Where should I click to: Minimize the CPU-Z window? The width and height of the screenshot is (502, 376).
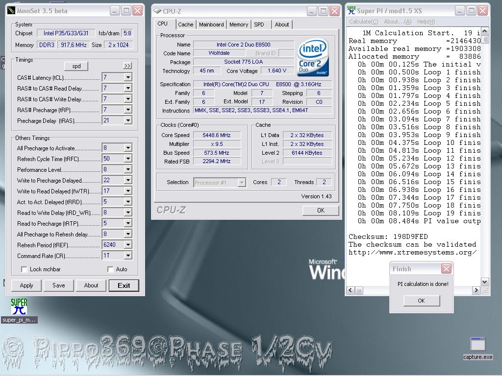312,11
